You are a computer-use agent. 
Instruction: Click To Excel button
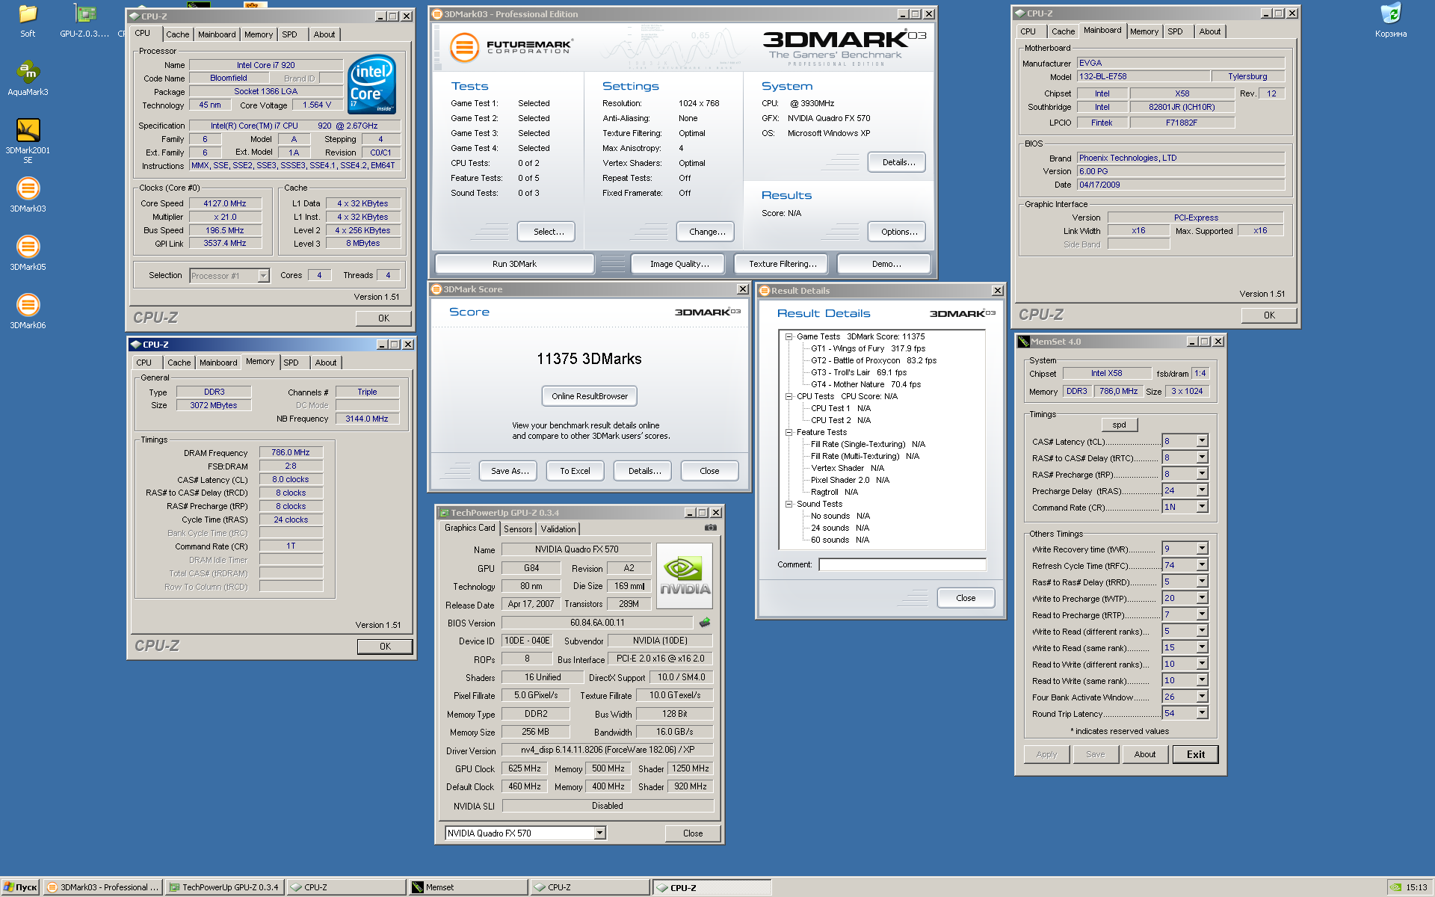pyautogui.click(x=575, y=471)
